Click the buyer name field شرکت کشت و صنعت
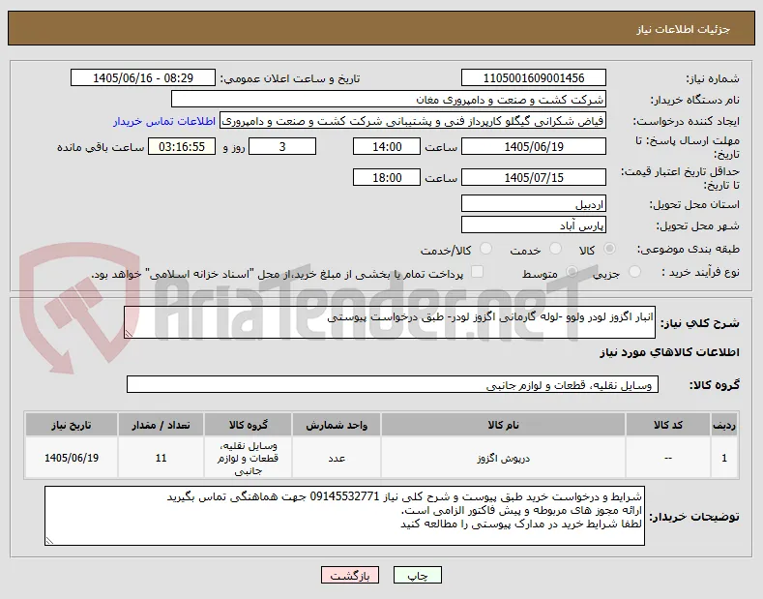The height and width of the screenshot is (599, 763). point(389,100)
